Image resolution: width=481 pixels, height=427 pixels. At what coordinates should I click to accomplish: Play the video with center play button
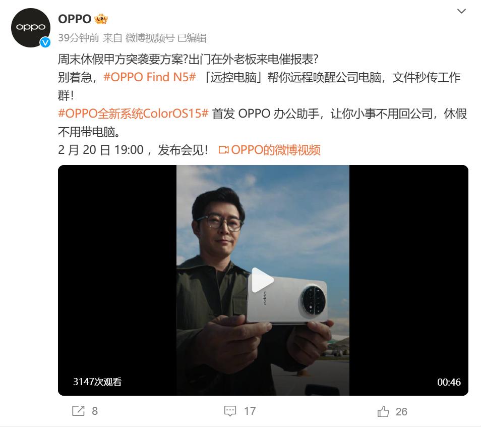(x=262, y=280)
